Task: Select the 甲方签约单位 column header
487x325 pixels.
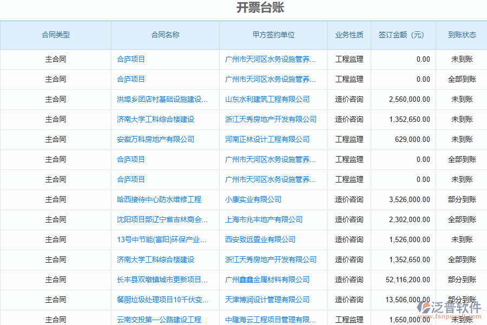Action: tap(273, 35)
